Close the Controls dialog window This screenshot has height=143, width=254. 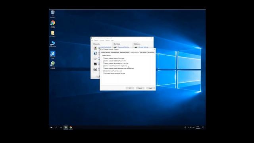(x=154, y=49)
